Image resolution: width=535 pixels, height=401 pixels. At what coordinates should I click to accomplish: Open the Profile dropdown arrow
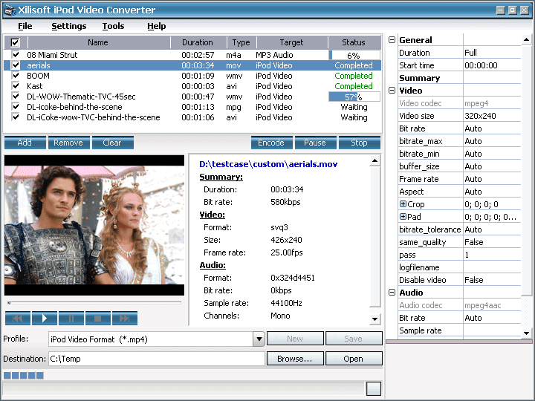point(259,339)
